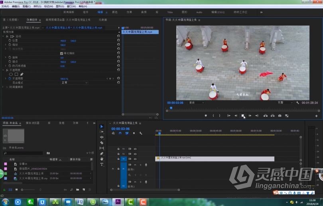Click the timeline timecode 00:00:03:06
Screen dimensions: 323x206
pos(120,129)
